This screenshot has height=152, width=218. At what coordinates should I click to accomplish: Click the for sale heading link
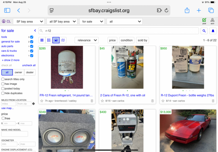coord(8,30)
